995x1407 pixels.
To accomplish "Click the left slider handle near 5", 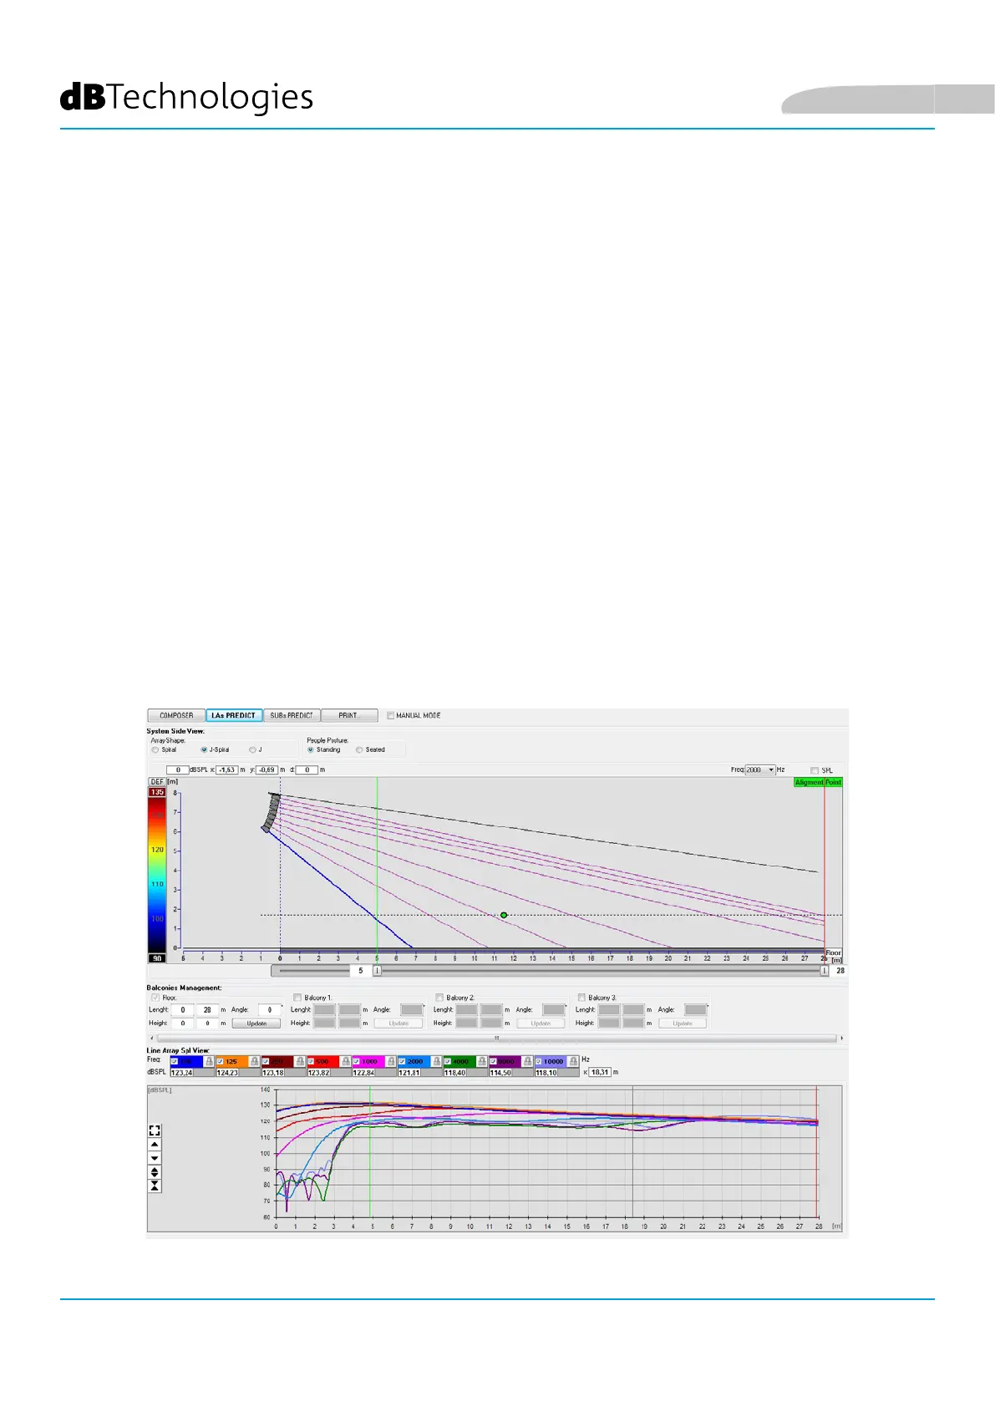I will [377, 971].
